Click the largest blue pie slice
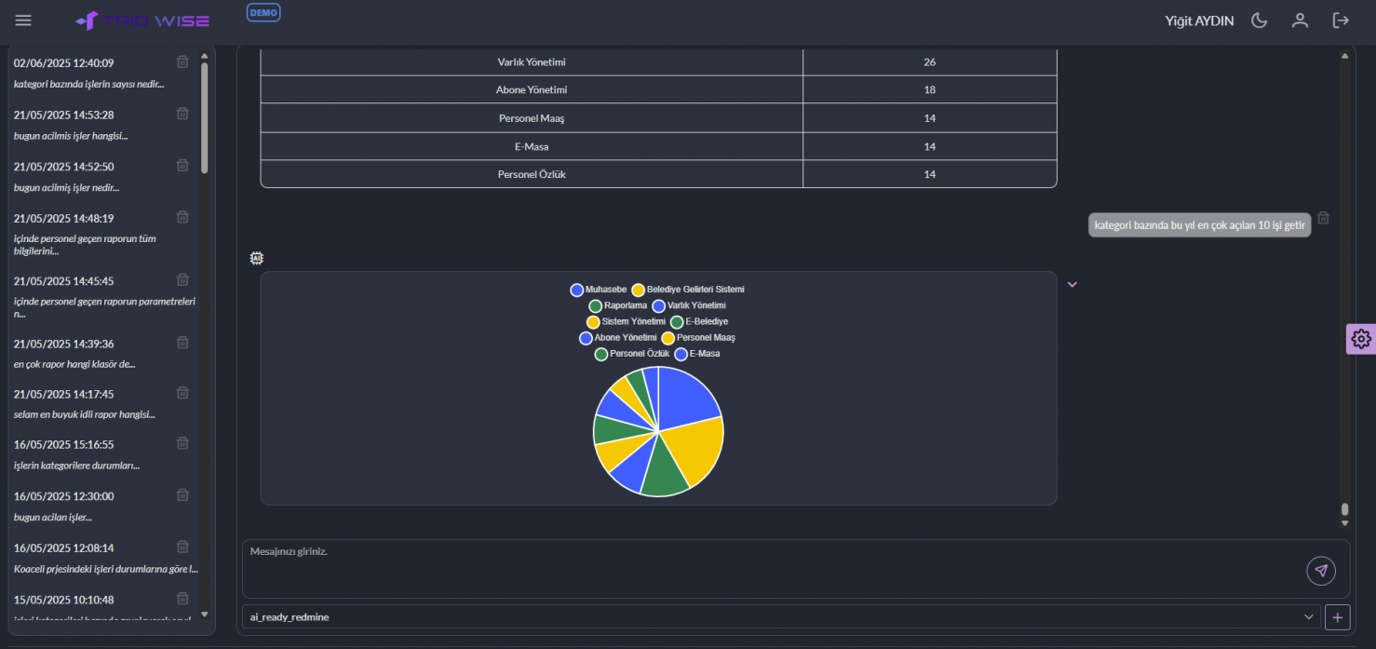 click(687, 396)
